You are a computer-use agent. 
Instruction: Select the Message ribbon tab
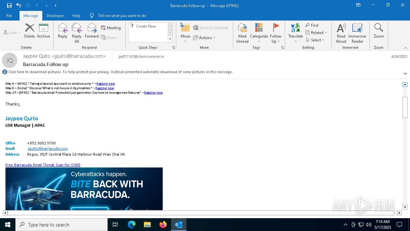click(x=31, y=15)
